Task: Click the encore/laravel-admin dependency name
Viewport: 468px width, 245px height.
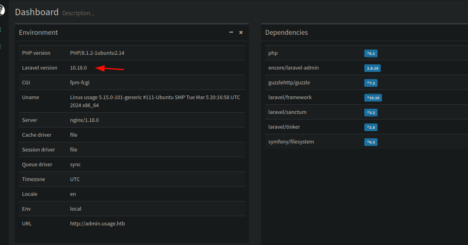Action: pyautogui.click(x=293, y=68)
